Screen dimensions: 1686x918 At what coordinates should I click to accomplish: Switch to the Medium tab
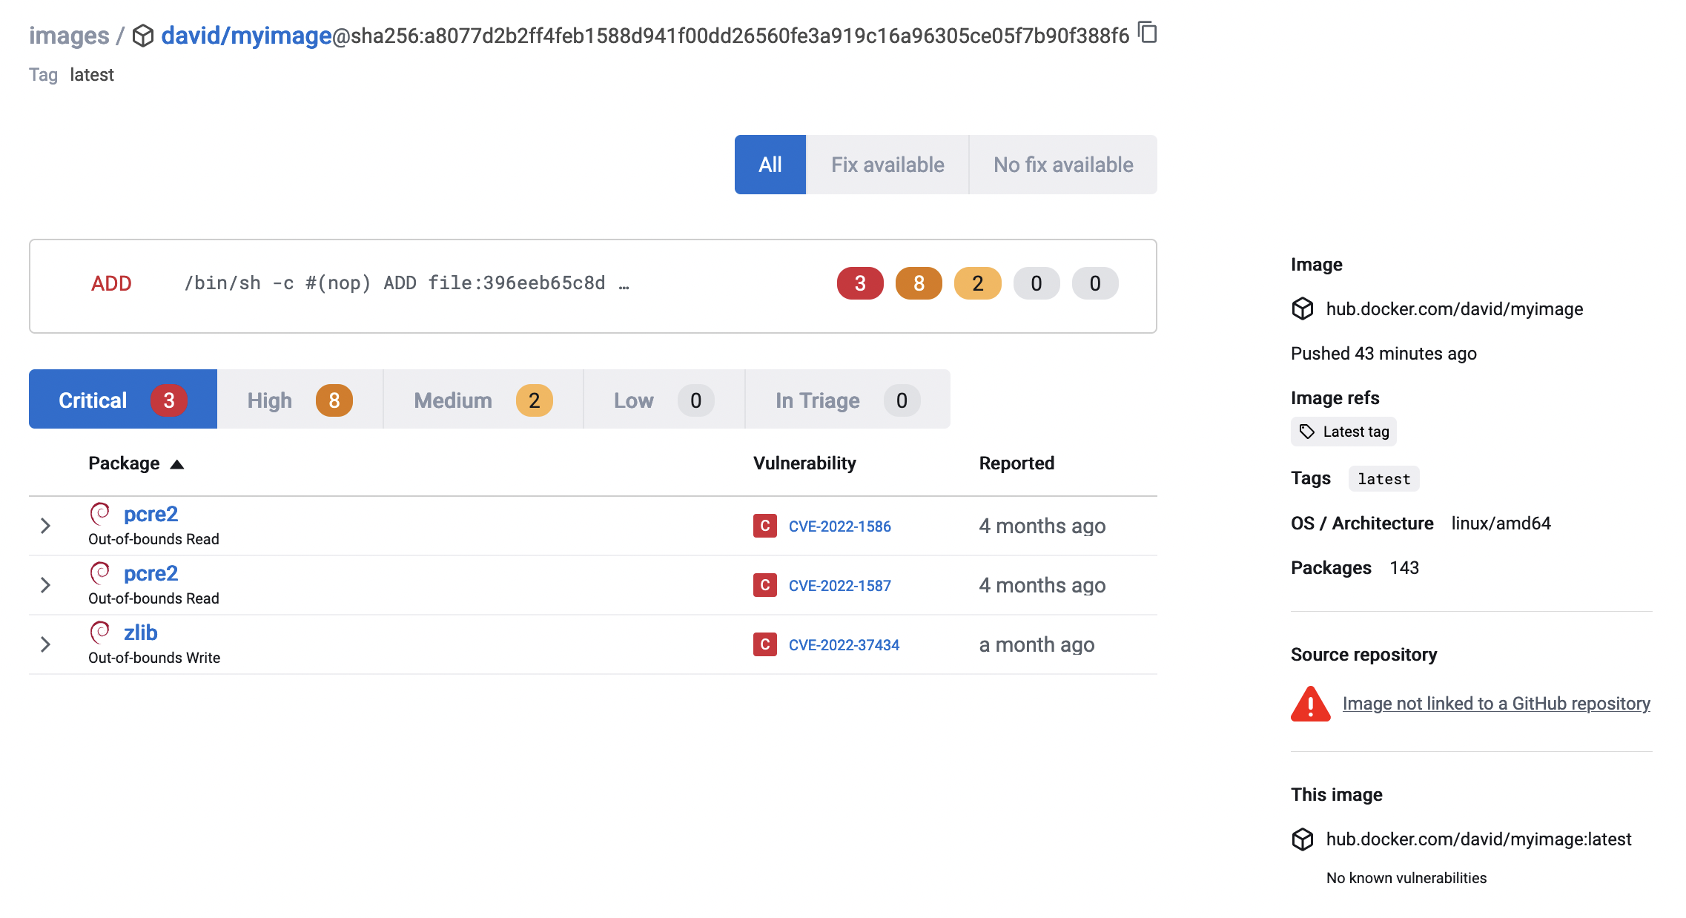[x=483, y=400]
